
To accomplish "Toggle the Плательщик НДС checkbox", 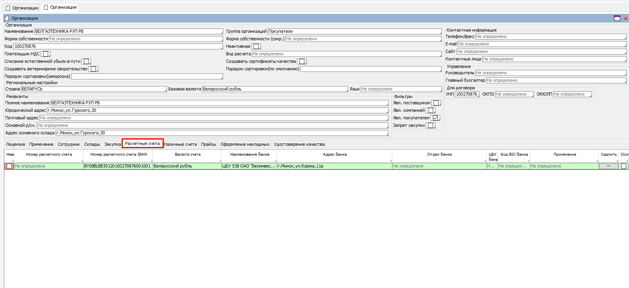I will click(x=46, y=54).
